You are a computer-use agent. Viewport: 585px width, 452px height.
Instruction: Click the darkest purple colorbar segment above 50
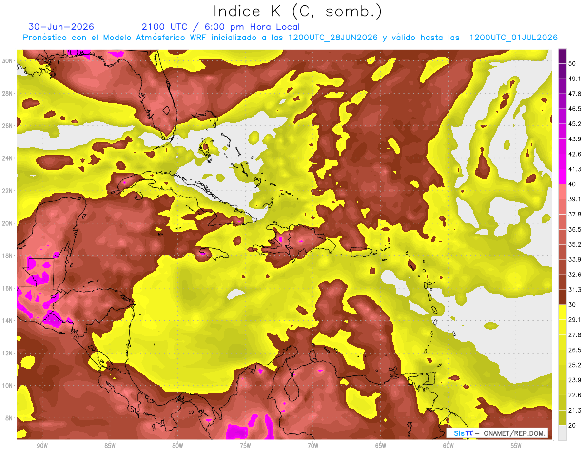[562, 56]
